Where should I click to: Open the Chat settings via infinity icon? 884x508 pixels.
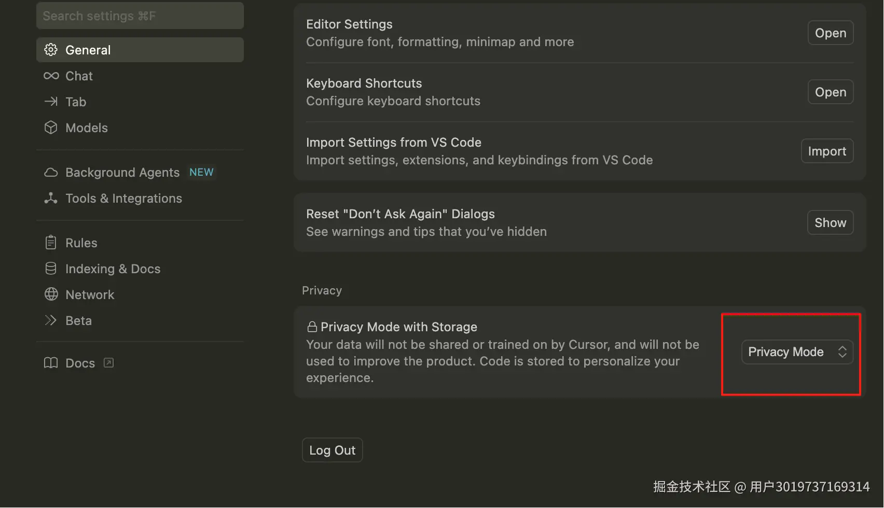point(51,76)
